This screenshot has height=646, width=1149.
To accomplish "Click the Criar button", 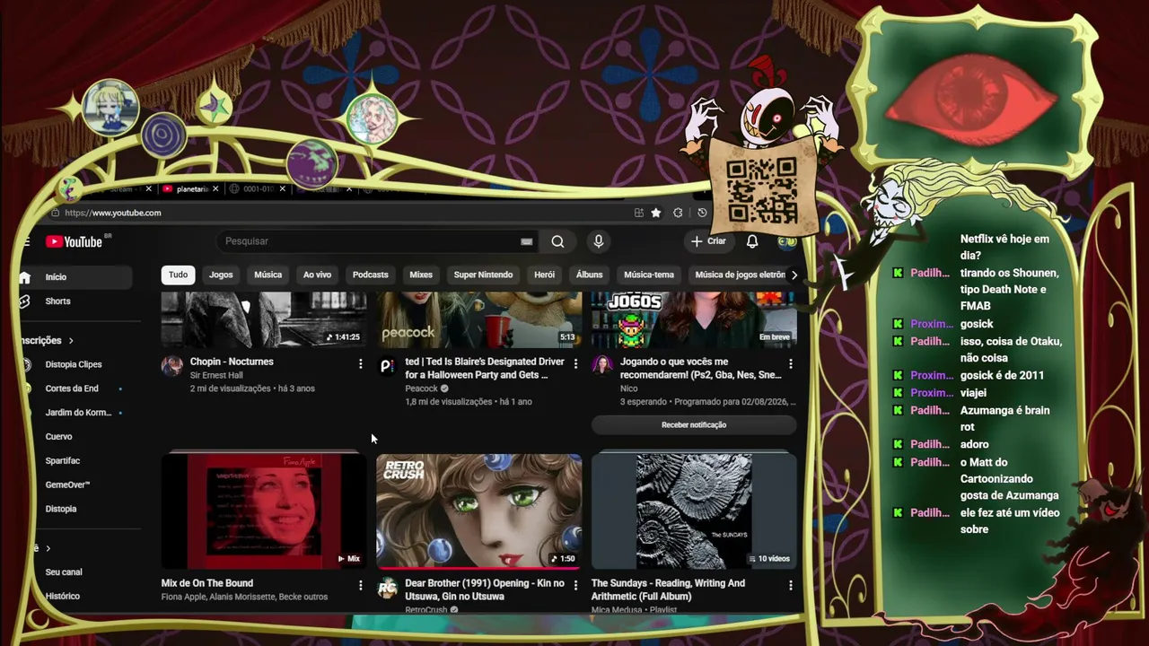I will 708,241.
